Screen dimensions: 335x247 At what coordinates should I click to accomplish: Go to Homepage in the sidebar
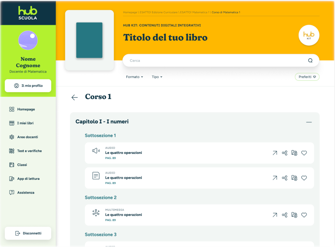click(x=22, y=109)
